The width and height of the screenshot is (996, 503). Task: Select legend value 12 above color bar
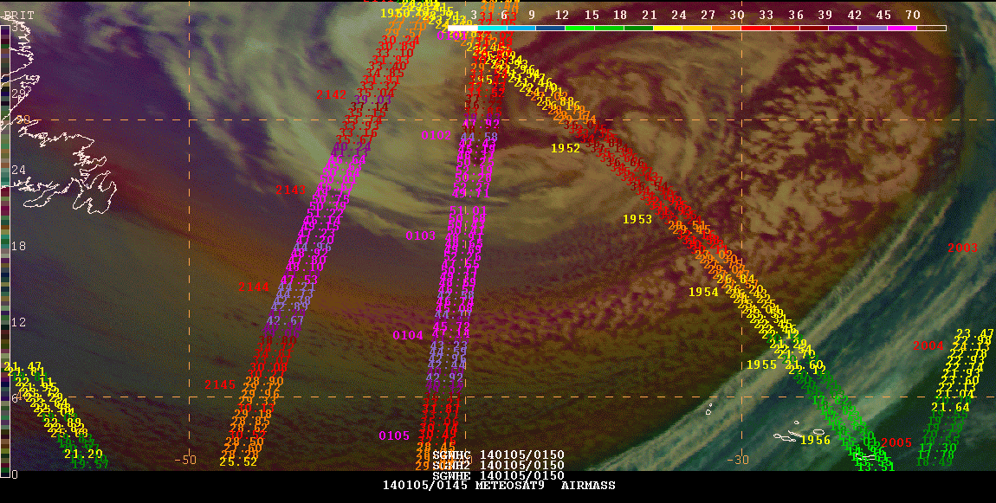point(562,15)
